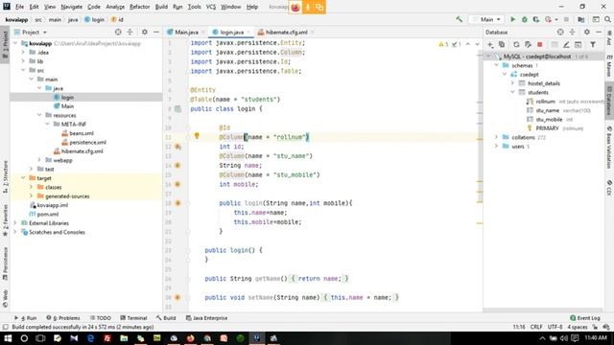Open the Main run configuration dropdown

tap(486, 19)
